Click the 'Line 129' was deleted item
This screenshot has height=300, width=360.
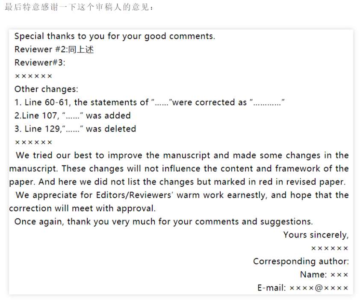[75, 129]
